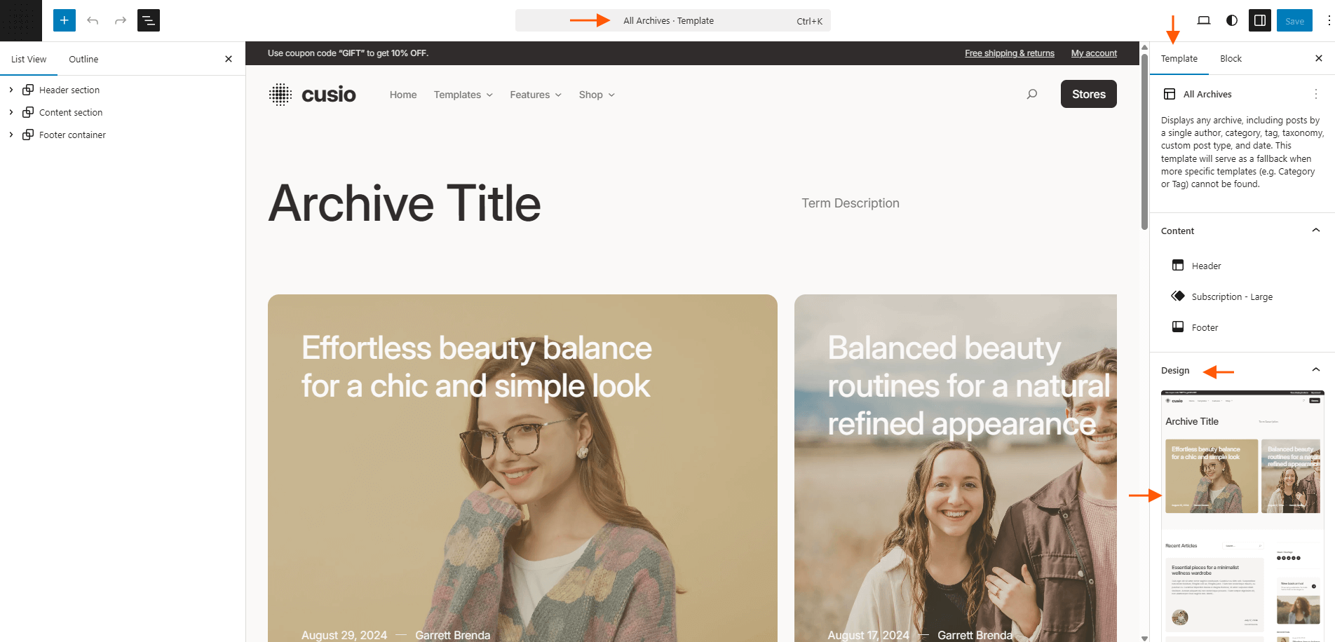Click the search magnifier in site header

(1032, 94)
